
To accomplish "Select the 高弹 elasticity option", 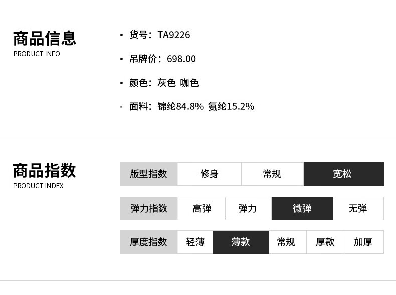I will point(202,208).
